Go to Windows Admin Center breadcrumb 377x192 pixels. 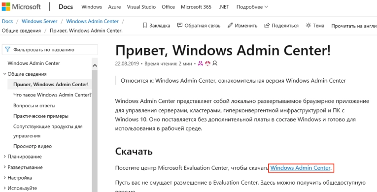[92, 21]
